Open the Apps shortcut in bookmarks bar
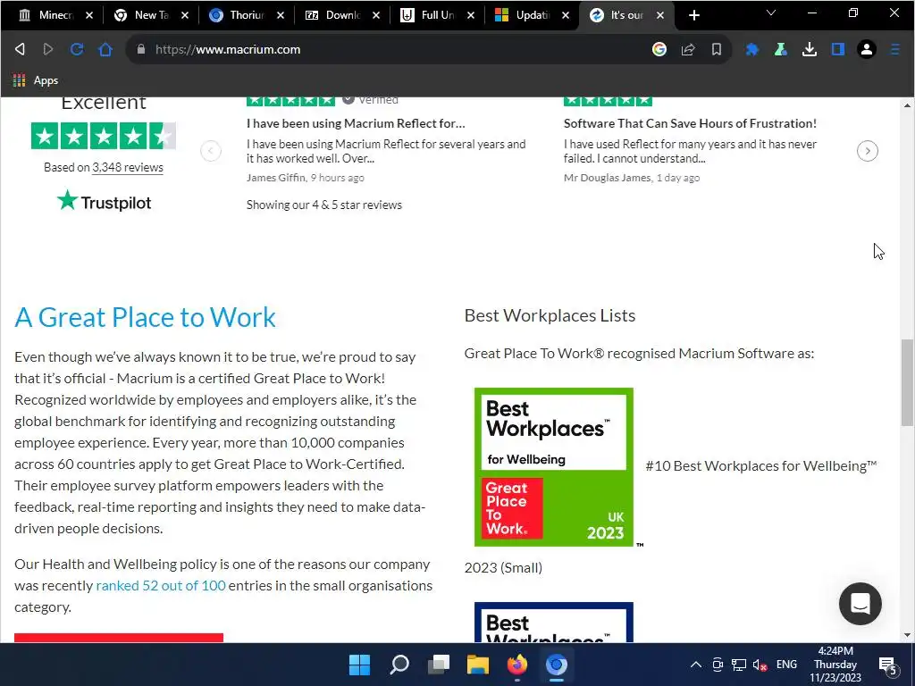 tap(36, 80)
